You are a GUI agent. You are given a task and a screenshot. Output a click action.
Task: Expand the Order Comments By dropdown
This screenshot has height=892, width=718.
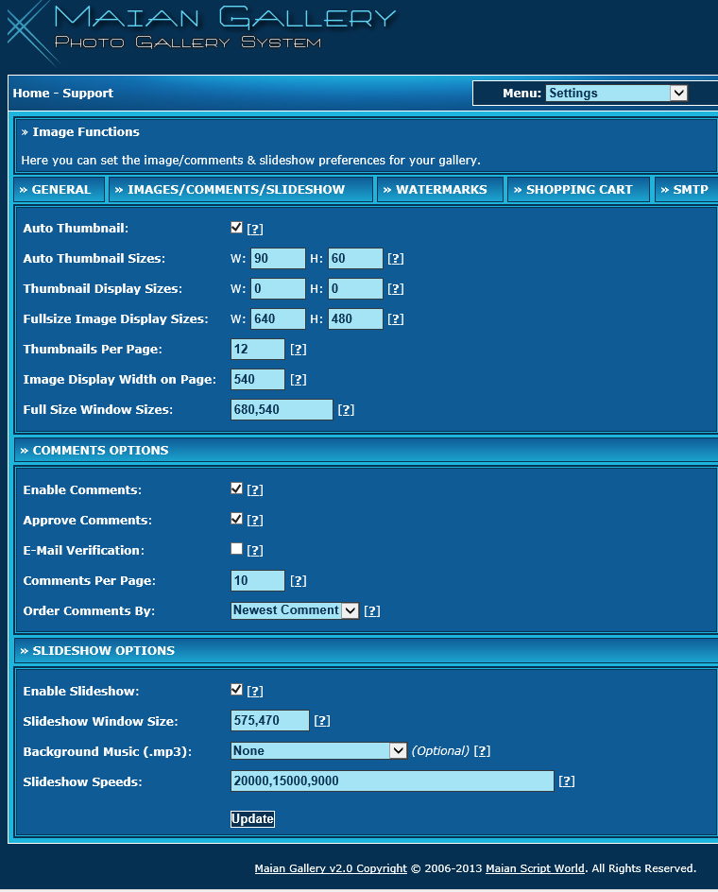pyautogui.click(x=295, y=610)
